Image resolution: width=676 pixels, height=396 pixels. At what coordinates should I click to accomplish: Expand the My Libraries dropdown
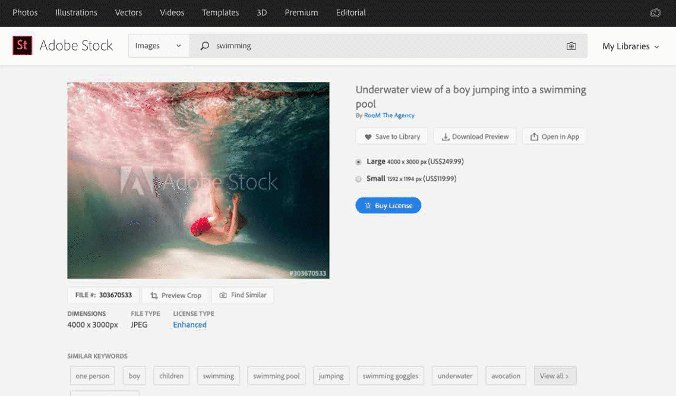[630, 46]
